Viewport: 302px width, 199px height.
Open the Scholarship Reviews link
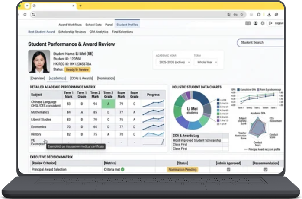point(72,32)
